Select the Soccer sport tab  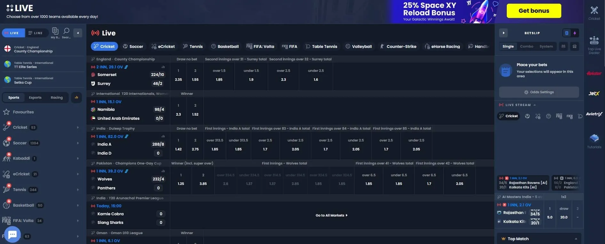[x=133, y=46]
